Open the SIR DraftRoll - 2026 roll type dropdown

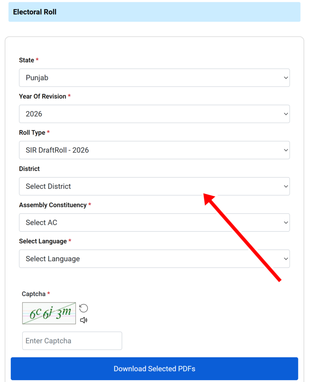pos(154,150)
